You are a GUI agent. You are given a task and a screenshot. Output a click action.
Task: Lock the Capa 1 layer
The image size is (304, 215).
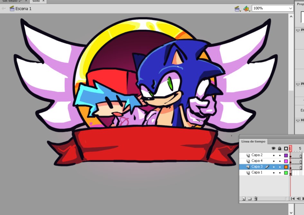[x=280, y=173]
